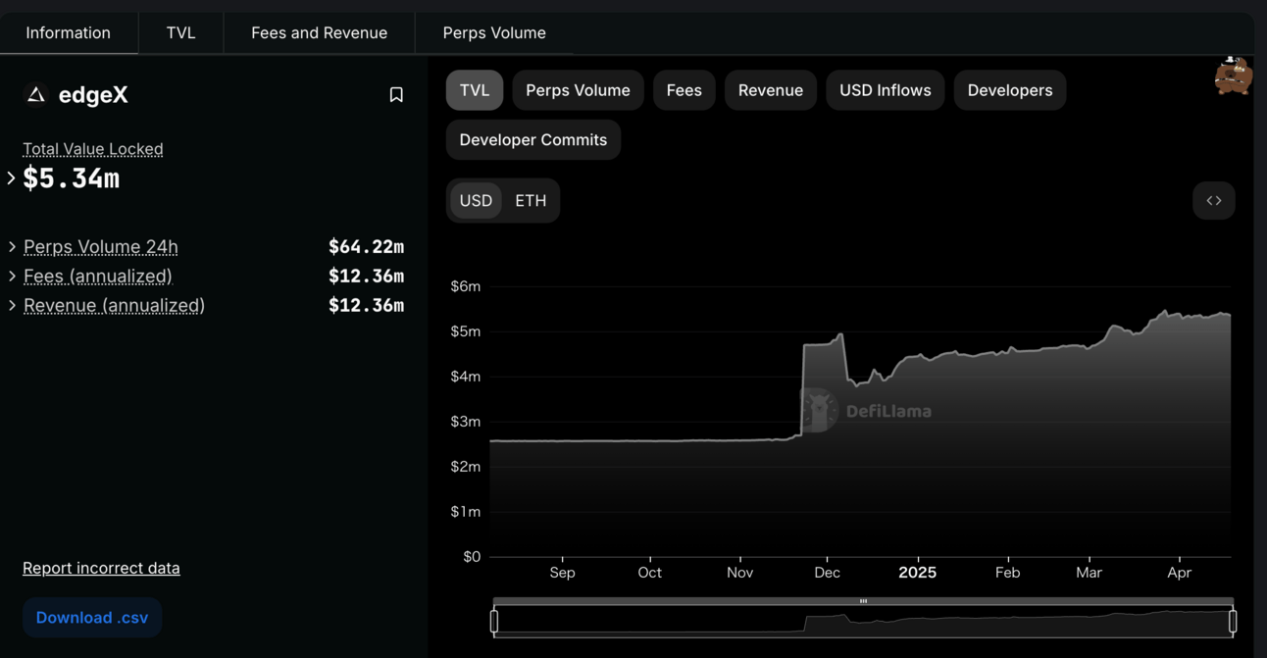Viewport: 1267px width, 658px height.
Task: Click the Revenue (annualized) label
Action: pyautogui.click(x=115, y=305)
